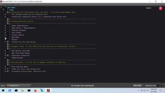Toggle checkbox for UVHM Changes

click(x=8, y=58)
